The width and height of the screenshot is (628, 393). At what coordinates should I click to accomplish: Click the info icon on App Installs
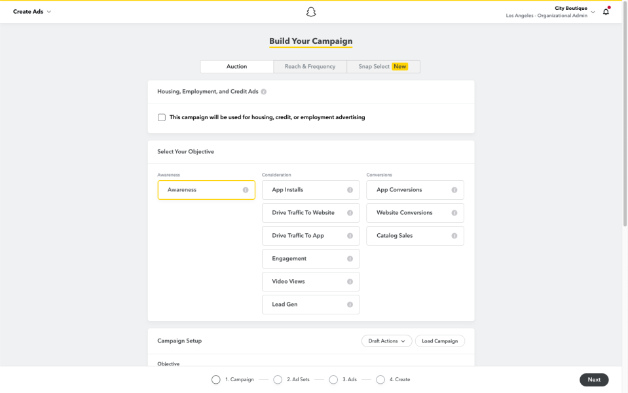tap(350, 190)
